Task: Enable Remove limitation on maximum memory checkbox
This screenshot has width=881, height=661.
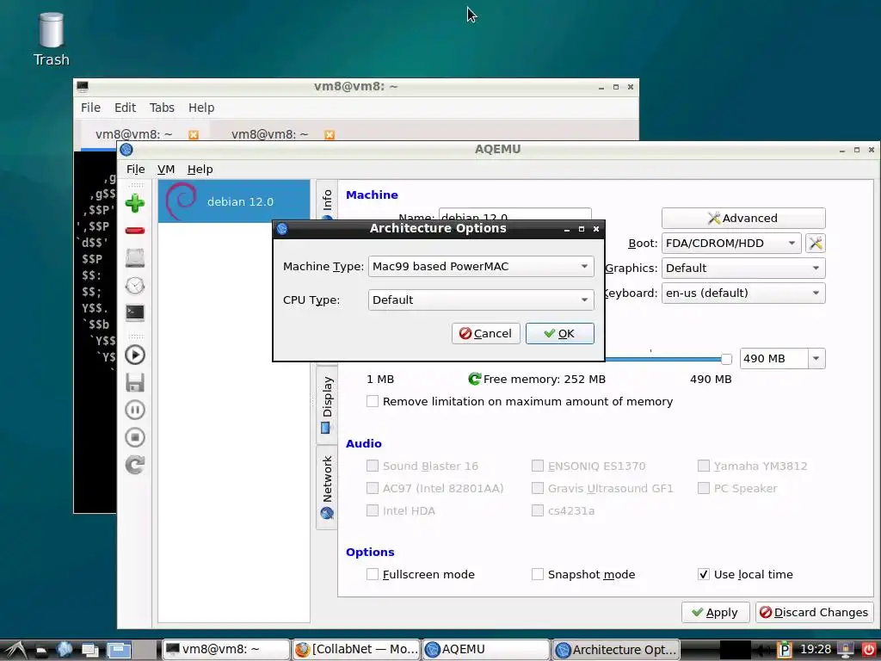Action: [372, 401]
